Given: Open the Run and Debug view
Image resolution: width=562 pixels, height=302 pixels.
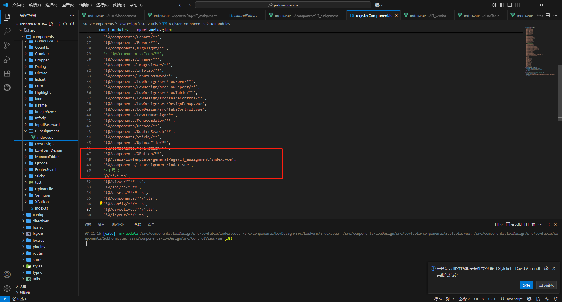Looking at the screenshot, I should pos(7,59).
